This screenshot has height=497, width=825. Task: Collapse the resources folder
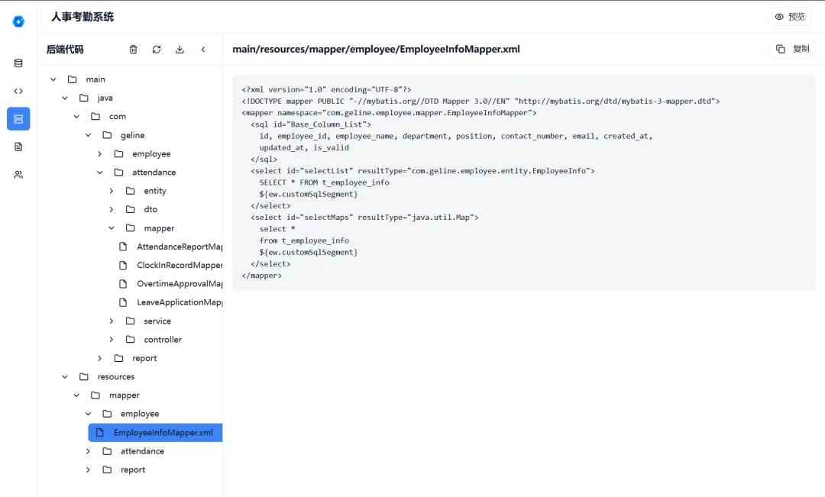coord(64,377)
